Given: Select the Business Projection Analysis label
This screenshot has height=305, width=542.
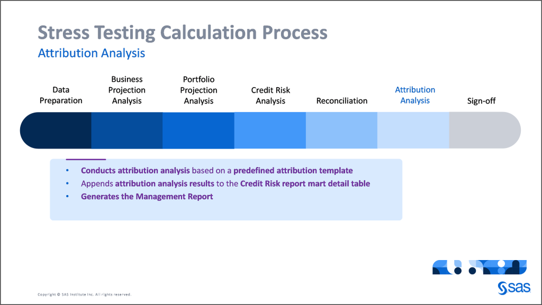Looking at the screenshot, I should click(x=127, y=90).
